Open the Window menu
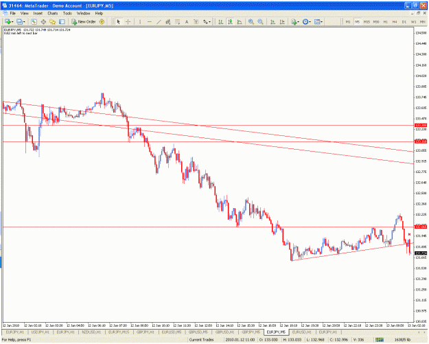The image size is (429, 344). tap(84, 13)
